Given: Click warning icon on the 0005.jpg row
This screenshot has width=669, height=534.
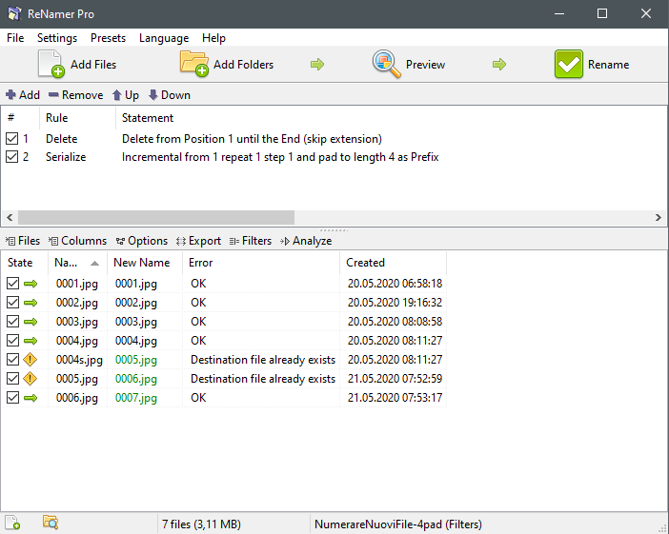Looking at the screenshot, I should (x=30, y=379).
